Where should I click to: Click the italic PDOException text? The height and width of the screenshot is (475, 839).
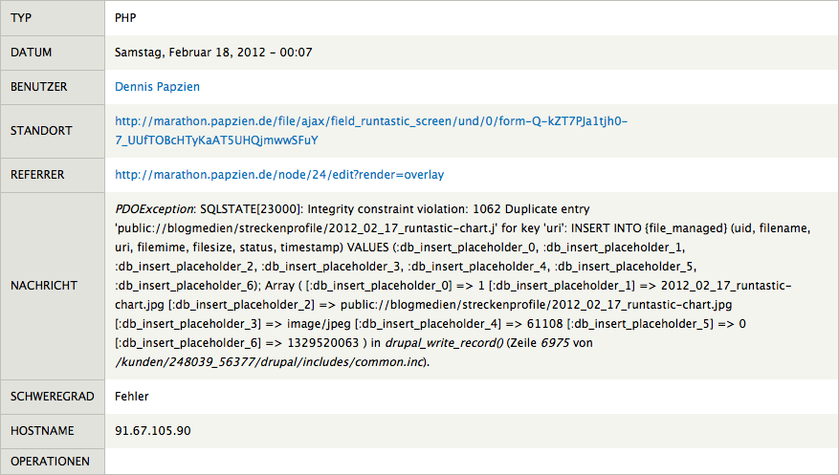tap(154, 209)
